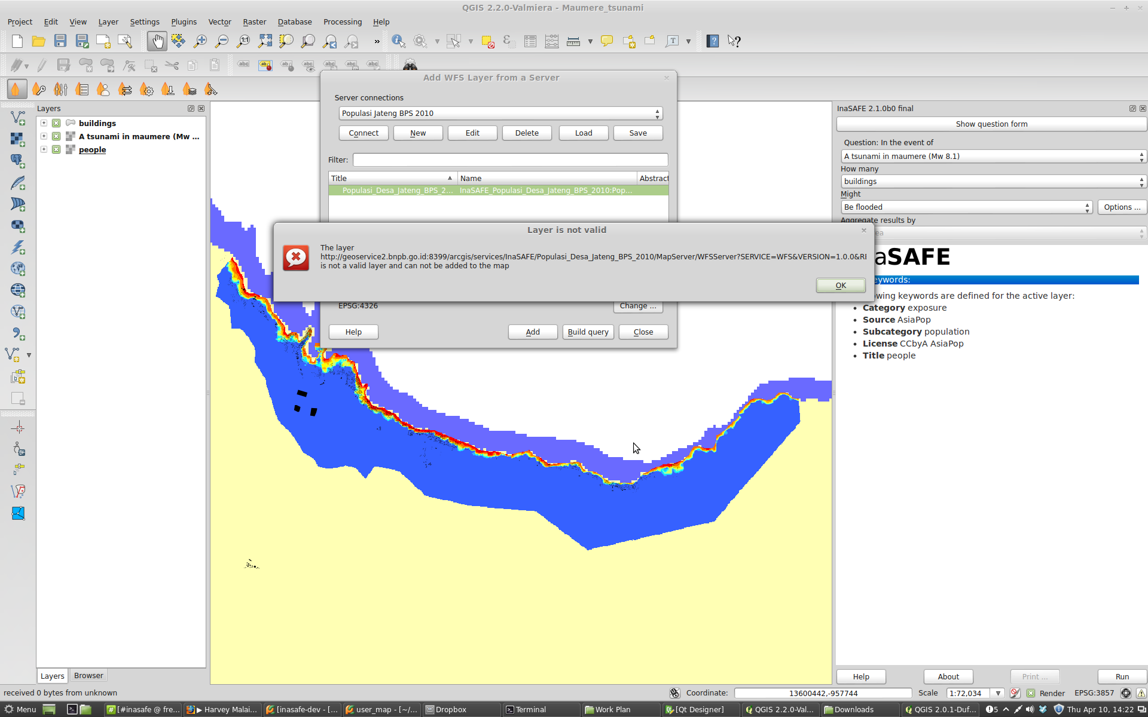Screen dimensions: 1148x717
Task: Open the Scale dropdown arrow
Action: coord(998,693)
